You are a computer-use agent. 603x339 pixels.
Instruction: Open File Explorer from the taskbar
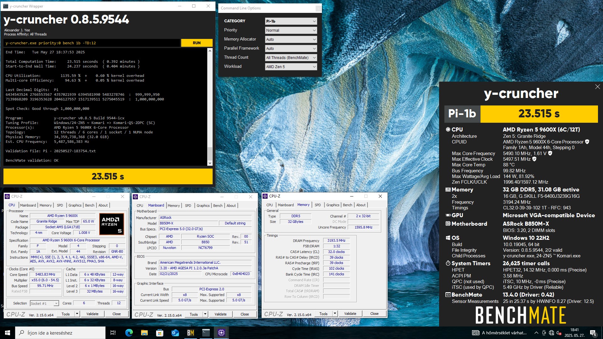coord(144,333)
